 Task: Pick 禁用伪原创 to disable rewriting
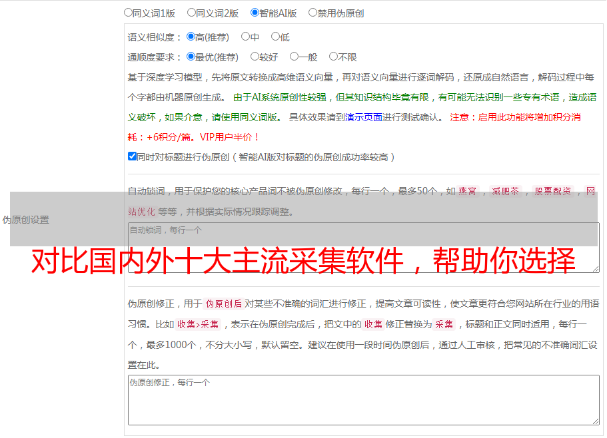313,13
